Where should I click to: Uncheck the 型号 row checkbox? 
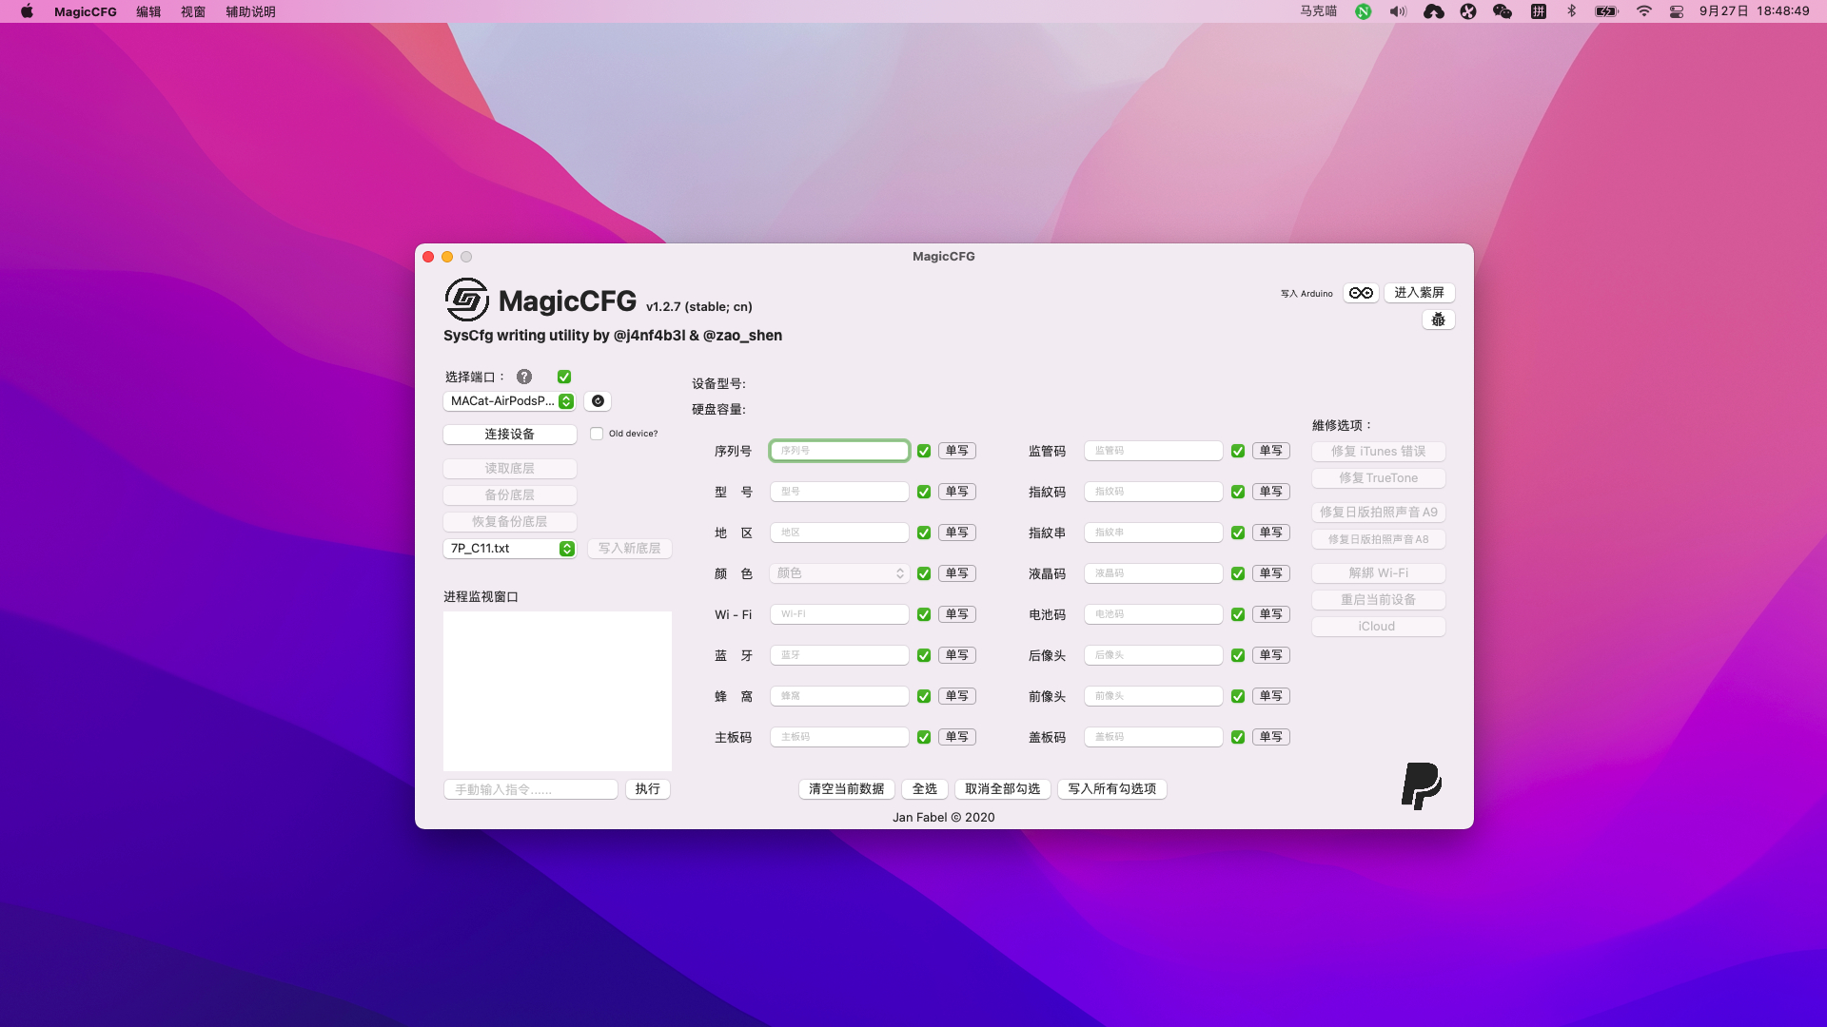(924, 492)
